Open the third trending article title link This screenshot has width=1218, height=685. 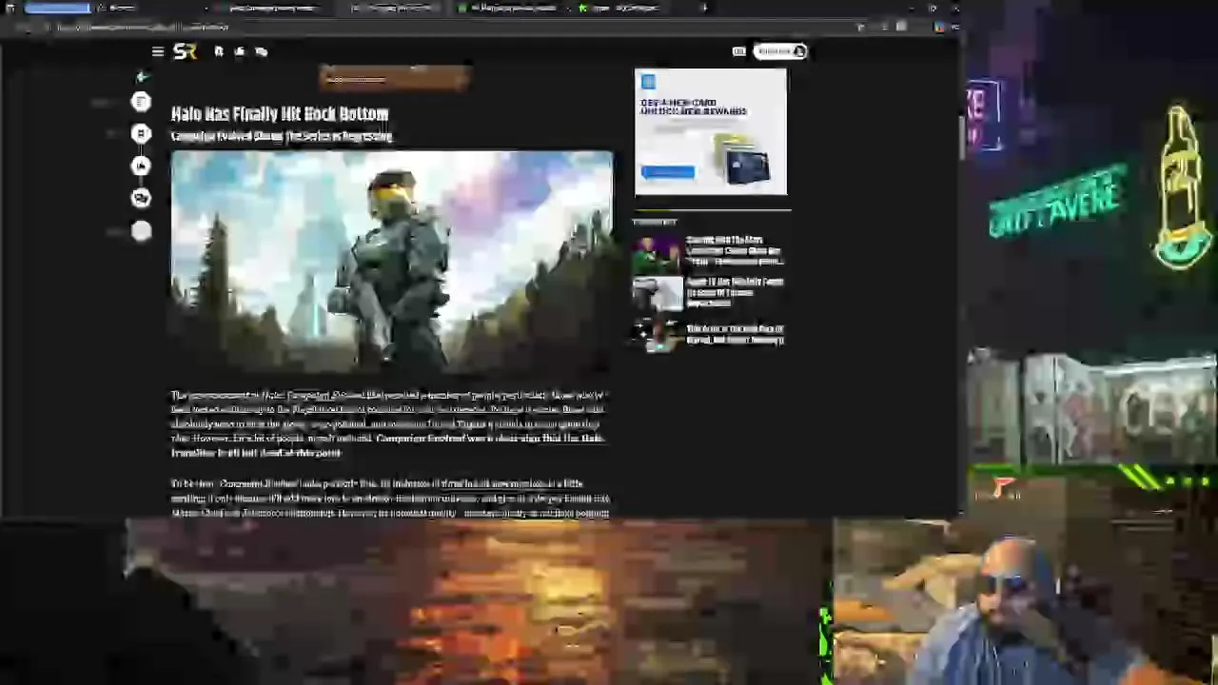click(x=735, y=334)
